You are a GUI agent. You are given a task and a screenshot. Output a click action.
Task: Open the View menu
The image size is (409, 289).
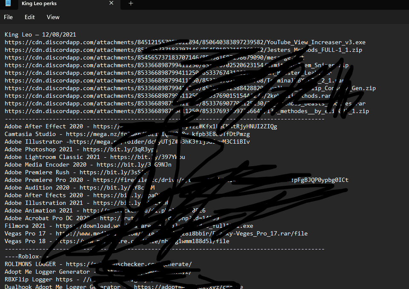[53, 17]
